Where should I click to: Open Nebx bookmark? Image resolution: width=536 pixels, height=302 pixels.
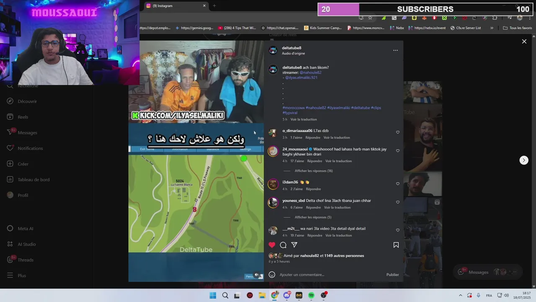pyautogui.click(x=397, y=28)
